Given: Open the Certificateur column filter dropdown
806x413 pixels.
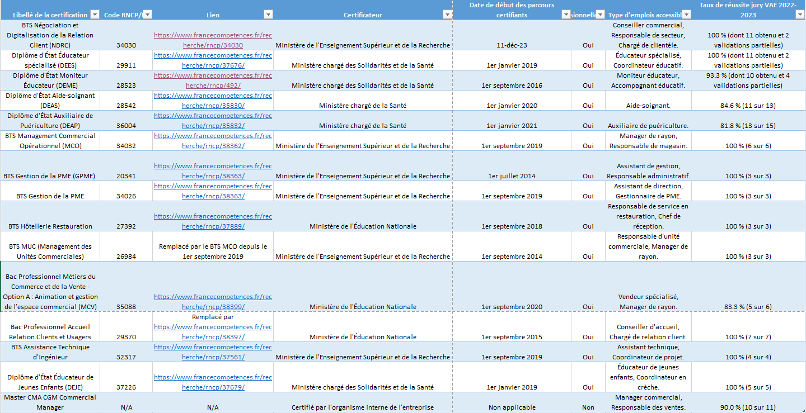Looking at the screenshot, I should 447,15.
